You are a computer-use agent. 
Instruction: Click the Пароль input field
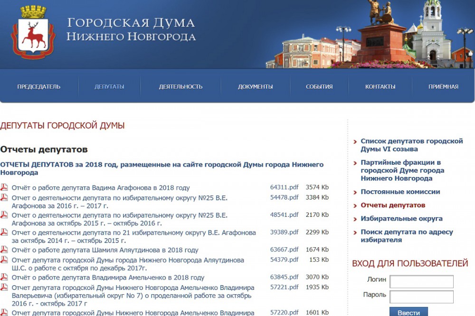421,297
